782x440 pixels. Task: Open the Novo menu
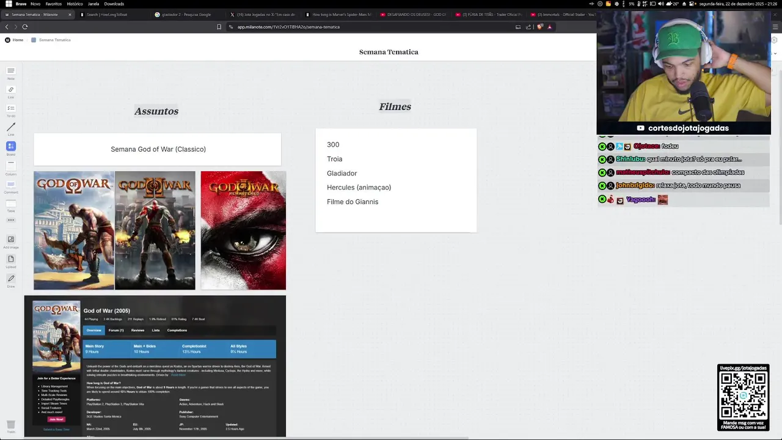coord(35,4)
